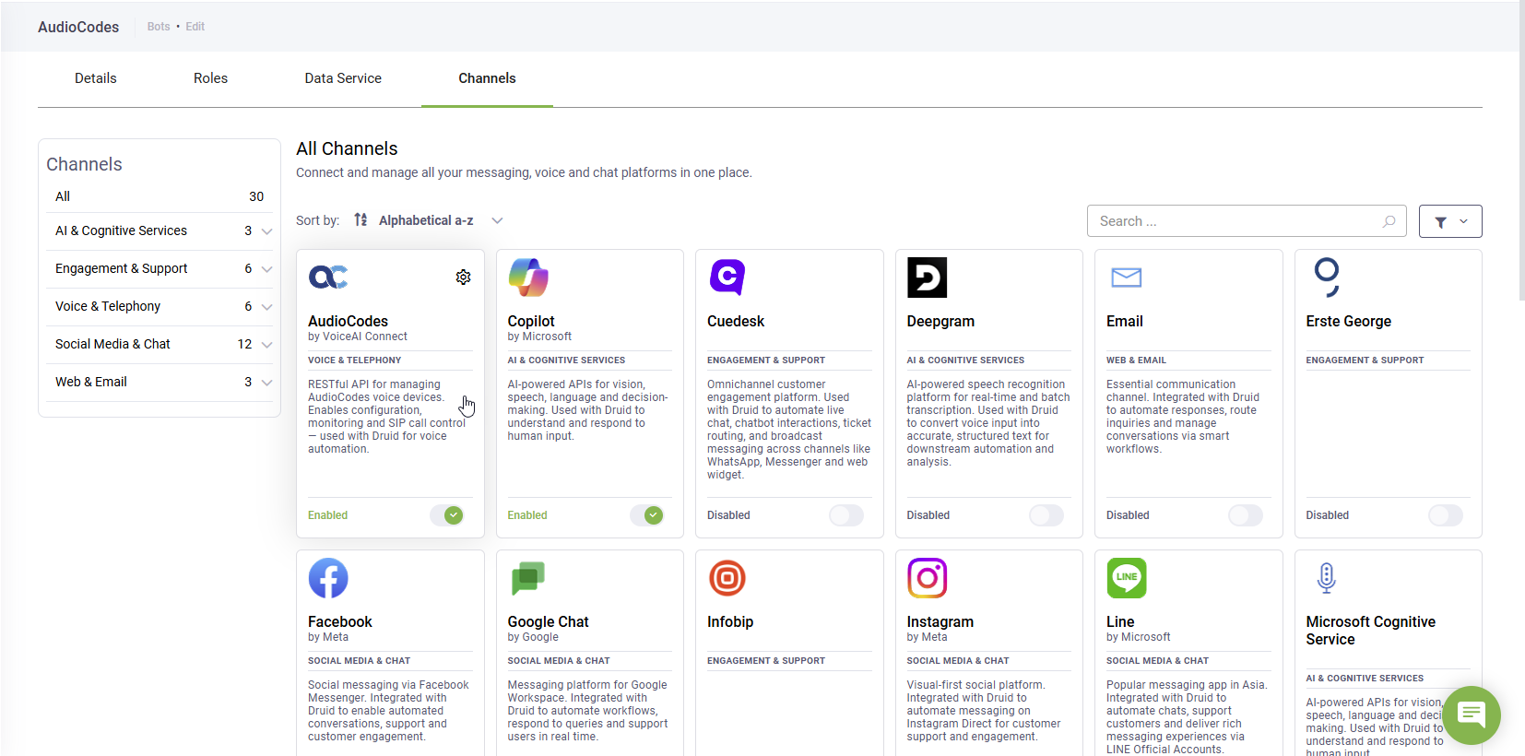This screenshot has width=1525, height=756.
Task: Click the channel search field
Action: pyautogui.click(x=1235, y=221)
